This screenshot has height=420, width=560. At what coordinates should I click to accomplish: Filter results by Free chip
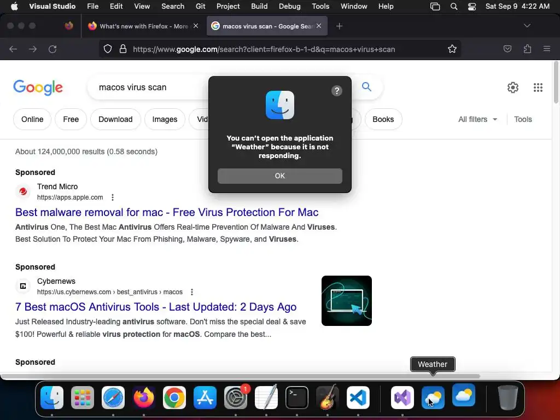(71, 119)
